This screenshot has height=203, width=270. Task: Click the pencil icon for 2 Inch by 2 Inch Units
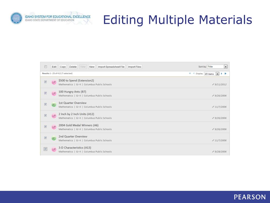[x=213, y=118]
